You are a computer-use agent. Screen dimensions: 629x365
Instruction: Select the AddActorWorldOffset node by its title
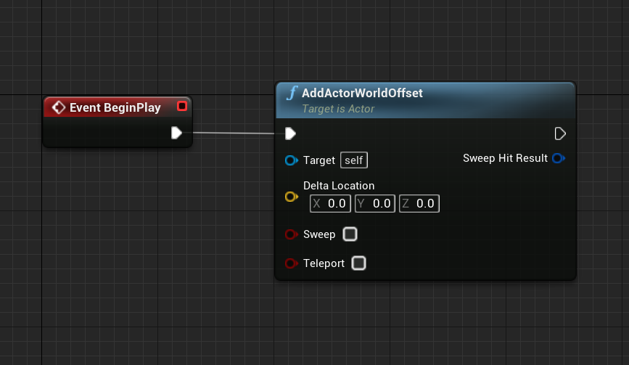362,94
